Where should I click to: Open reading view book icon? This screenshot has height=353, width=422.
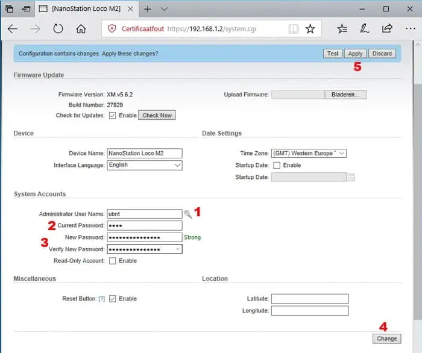coord(293,29)
